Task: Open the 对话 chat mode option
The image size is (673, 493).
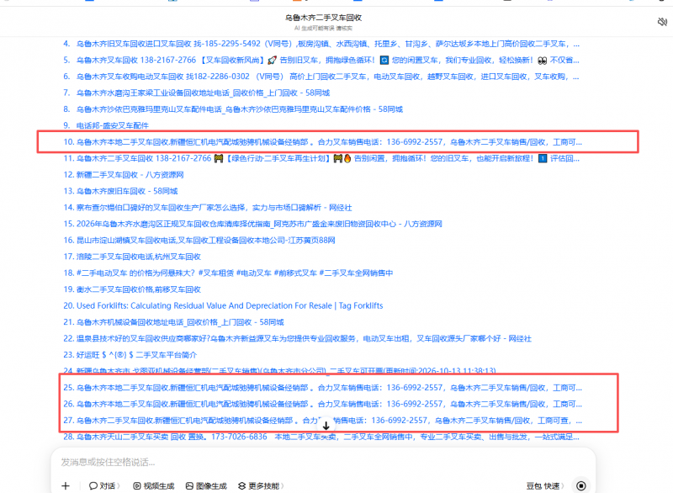Action: 104,485
